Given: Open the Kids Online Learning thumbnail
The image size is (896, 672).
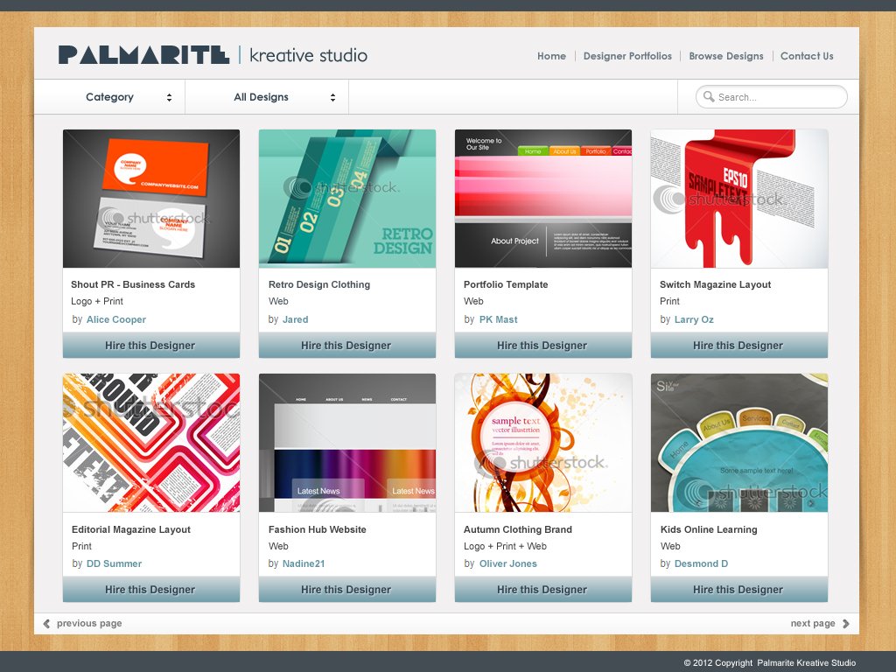Looking at the screenshot, I should click(739, 443).
